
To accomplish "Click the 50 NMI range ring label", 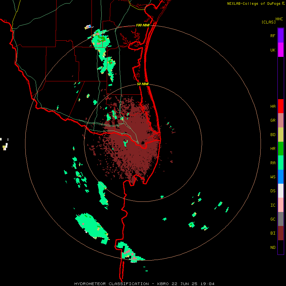I will (x=143, y=84).
